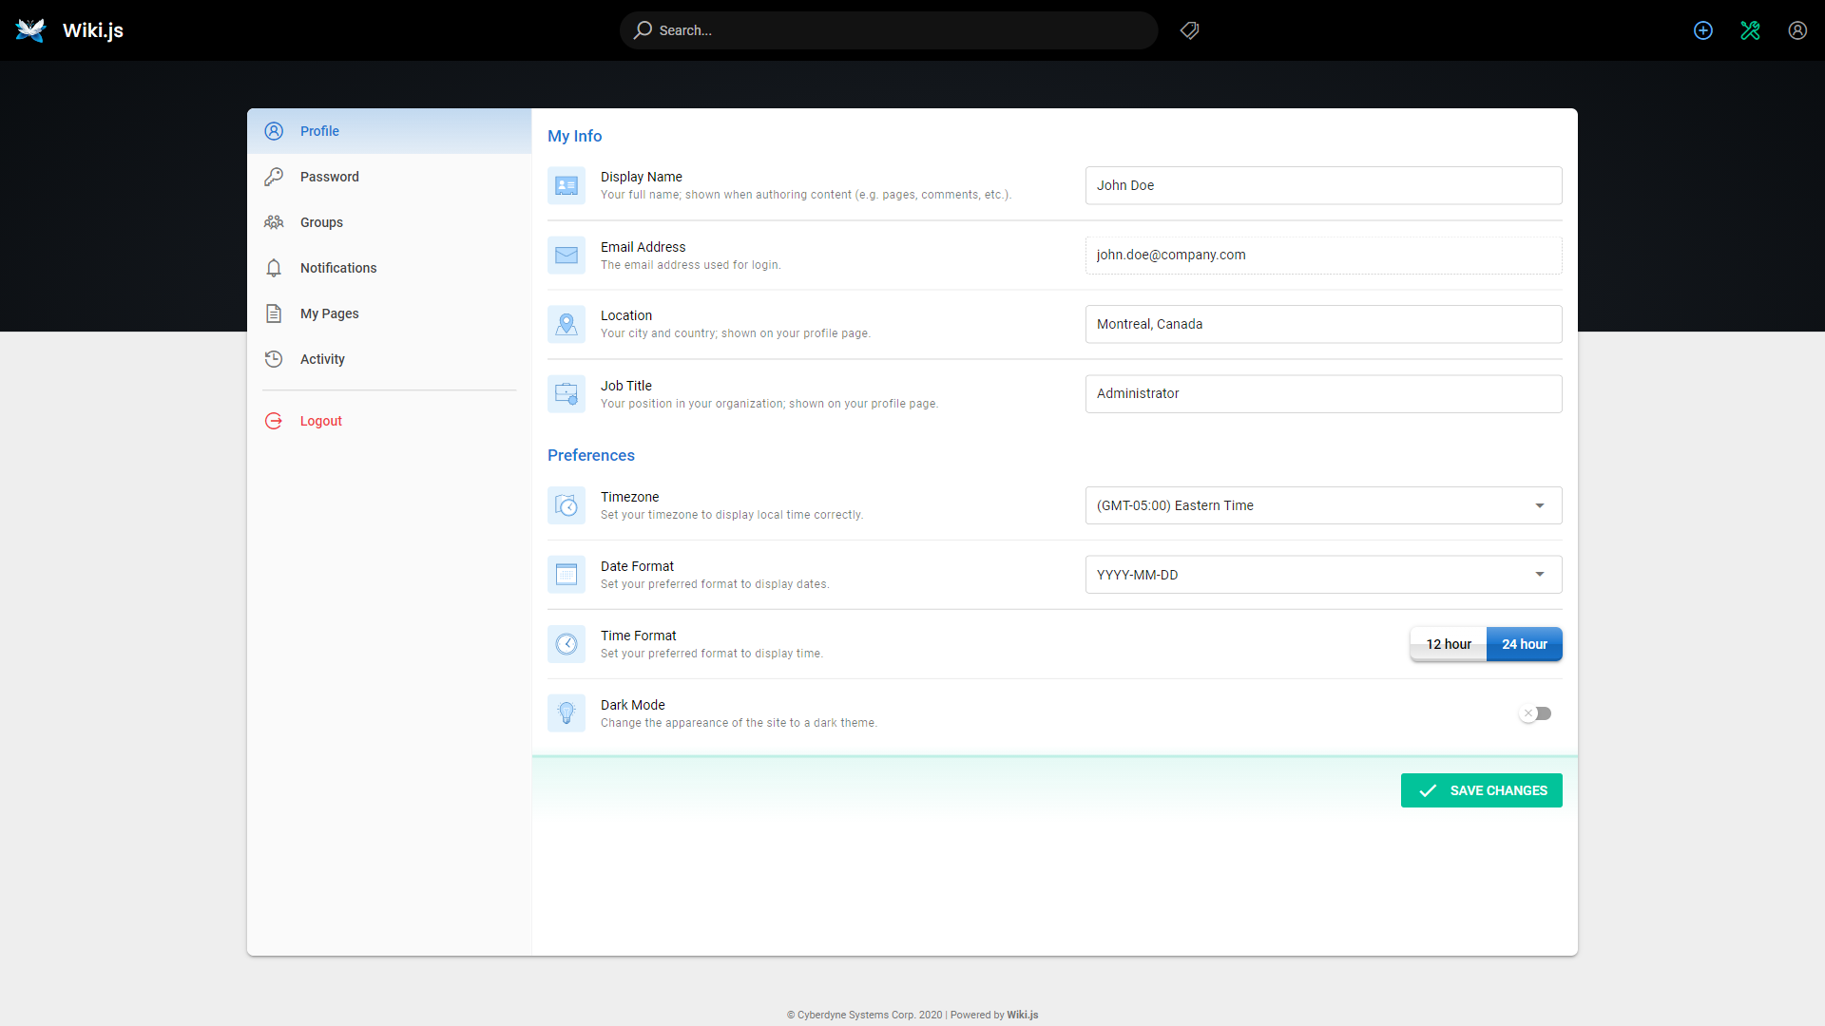Click the Notifications bell icon
The height and width of the screenshot is (1026, 1825).
(274, 268)
